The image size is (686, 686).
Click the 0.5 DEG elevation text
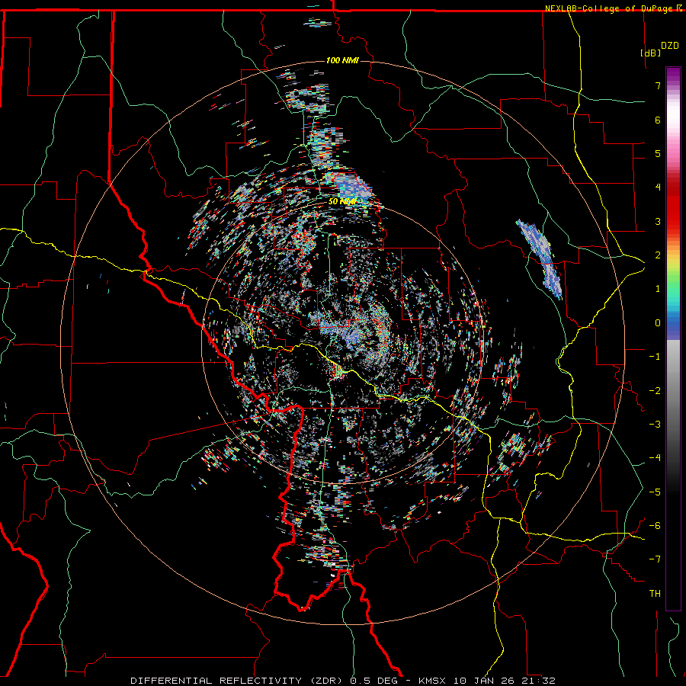(373, 681)
